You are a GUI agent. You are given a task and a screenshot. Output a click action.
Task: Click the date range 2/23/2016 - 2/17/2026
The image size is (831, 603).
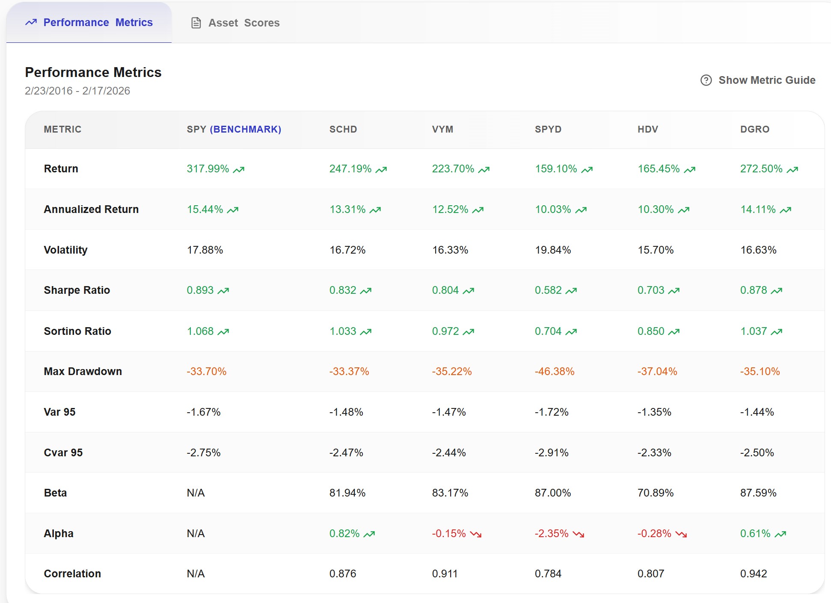tap(77, 91)
